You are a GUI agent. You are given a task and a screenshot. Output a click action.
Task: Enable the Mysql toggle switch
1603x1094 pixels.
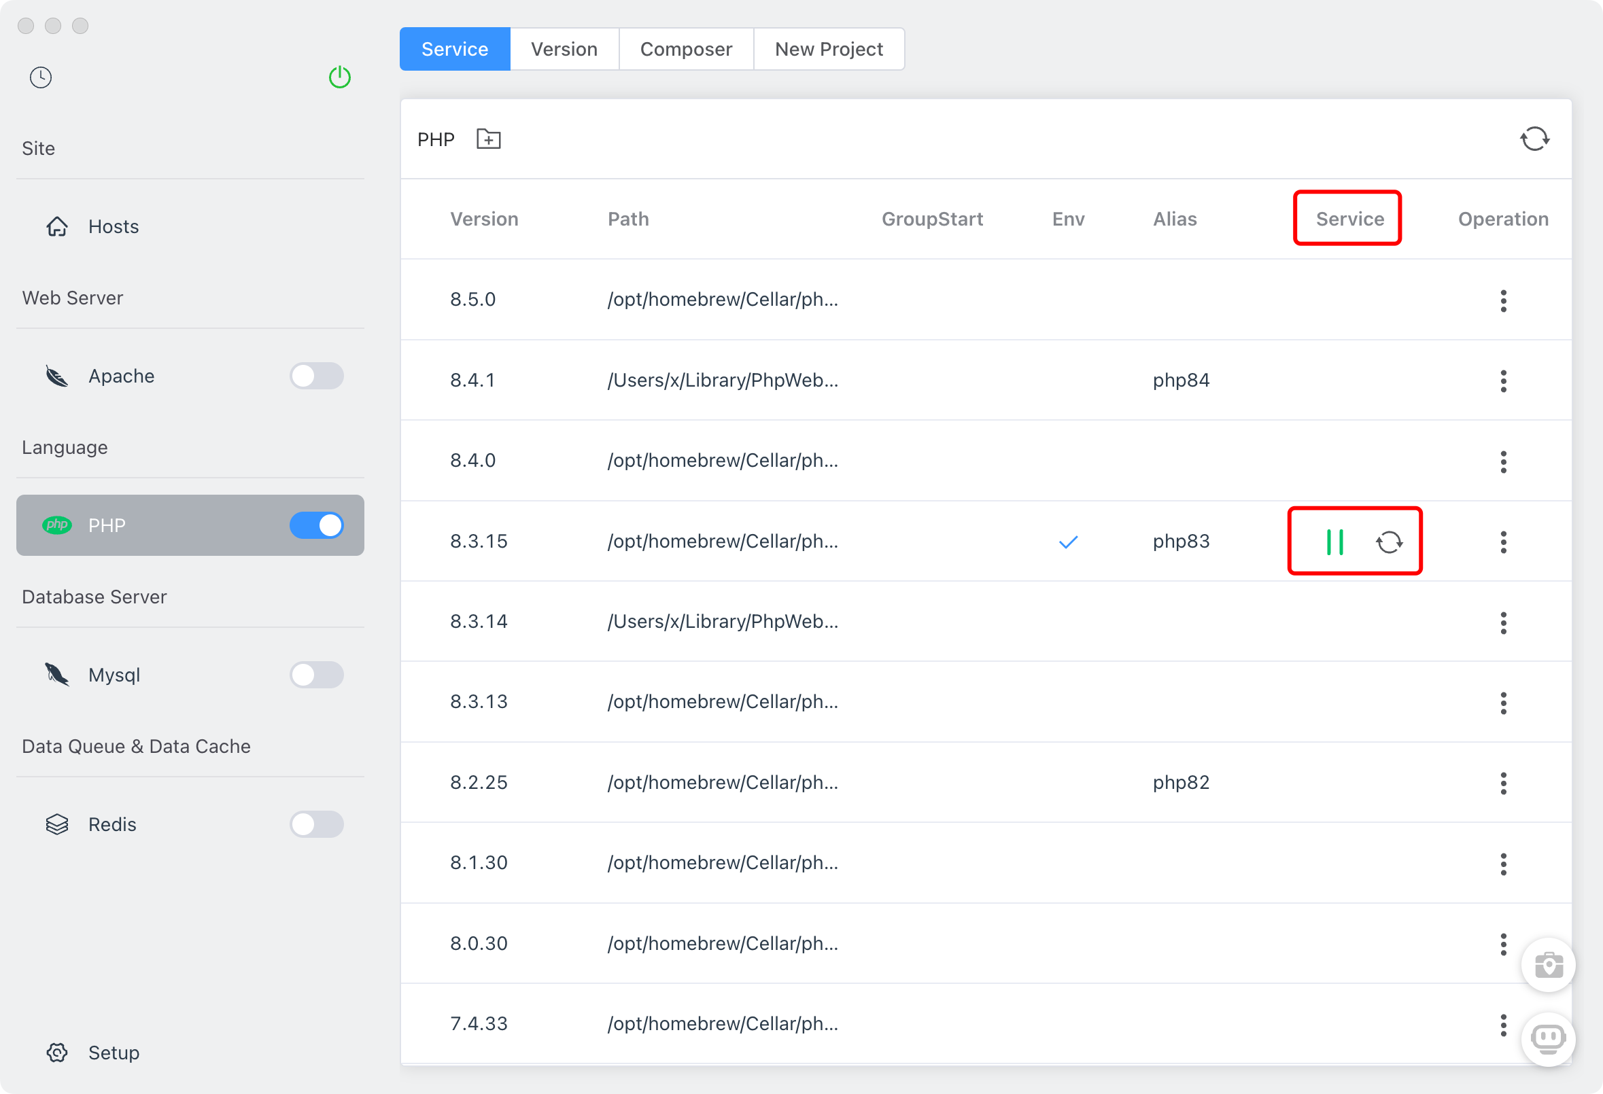[x=317, y=675]
